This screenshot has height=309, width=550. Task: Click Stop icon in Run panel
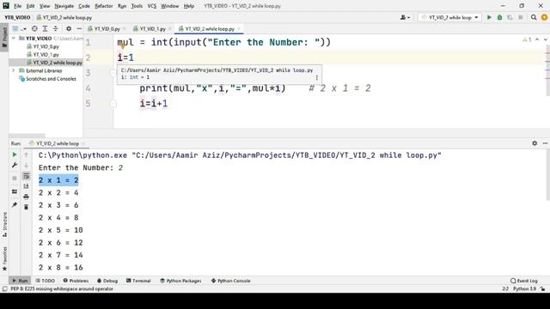[15, 179]
